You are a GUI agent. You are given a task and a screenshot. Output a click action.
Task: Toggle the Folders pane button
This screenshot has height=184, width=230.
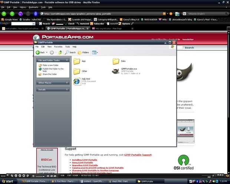coord(83,52)
